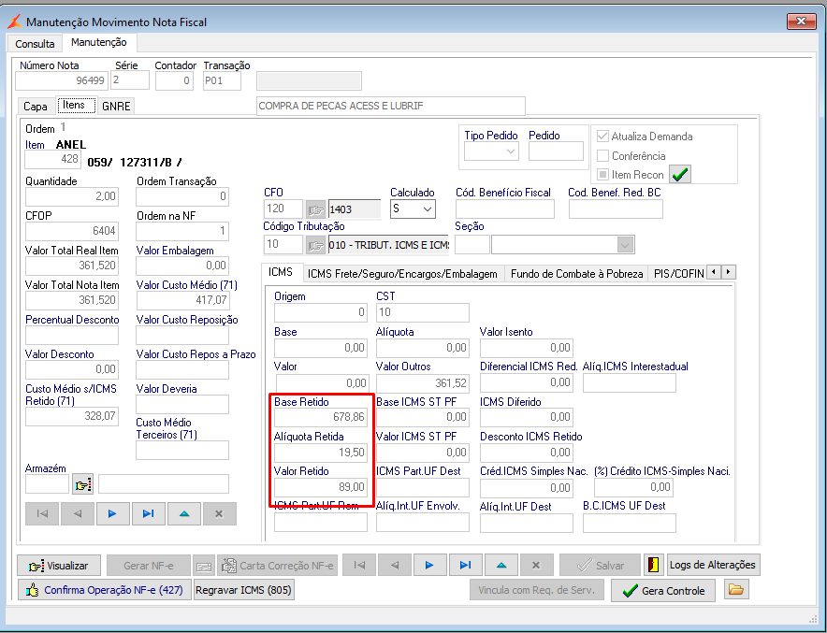Click previous-record arrow in bottom toolbar
Screen dimensions: 827x633
(x=395, y=565)
